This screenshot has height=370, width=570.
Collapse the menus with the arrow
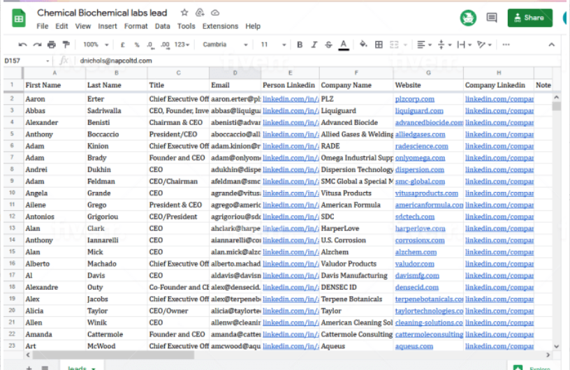(x=551, y=45)
